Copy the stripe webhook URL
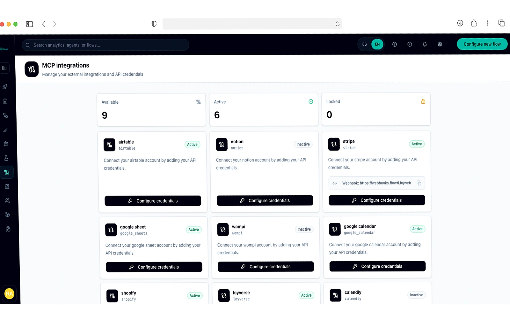This screenshot has height=319, width=510. [419, 183]
